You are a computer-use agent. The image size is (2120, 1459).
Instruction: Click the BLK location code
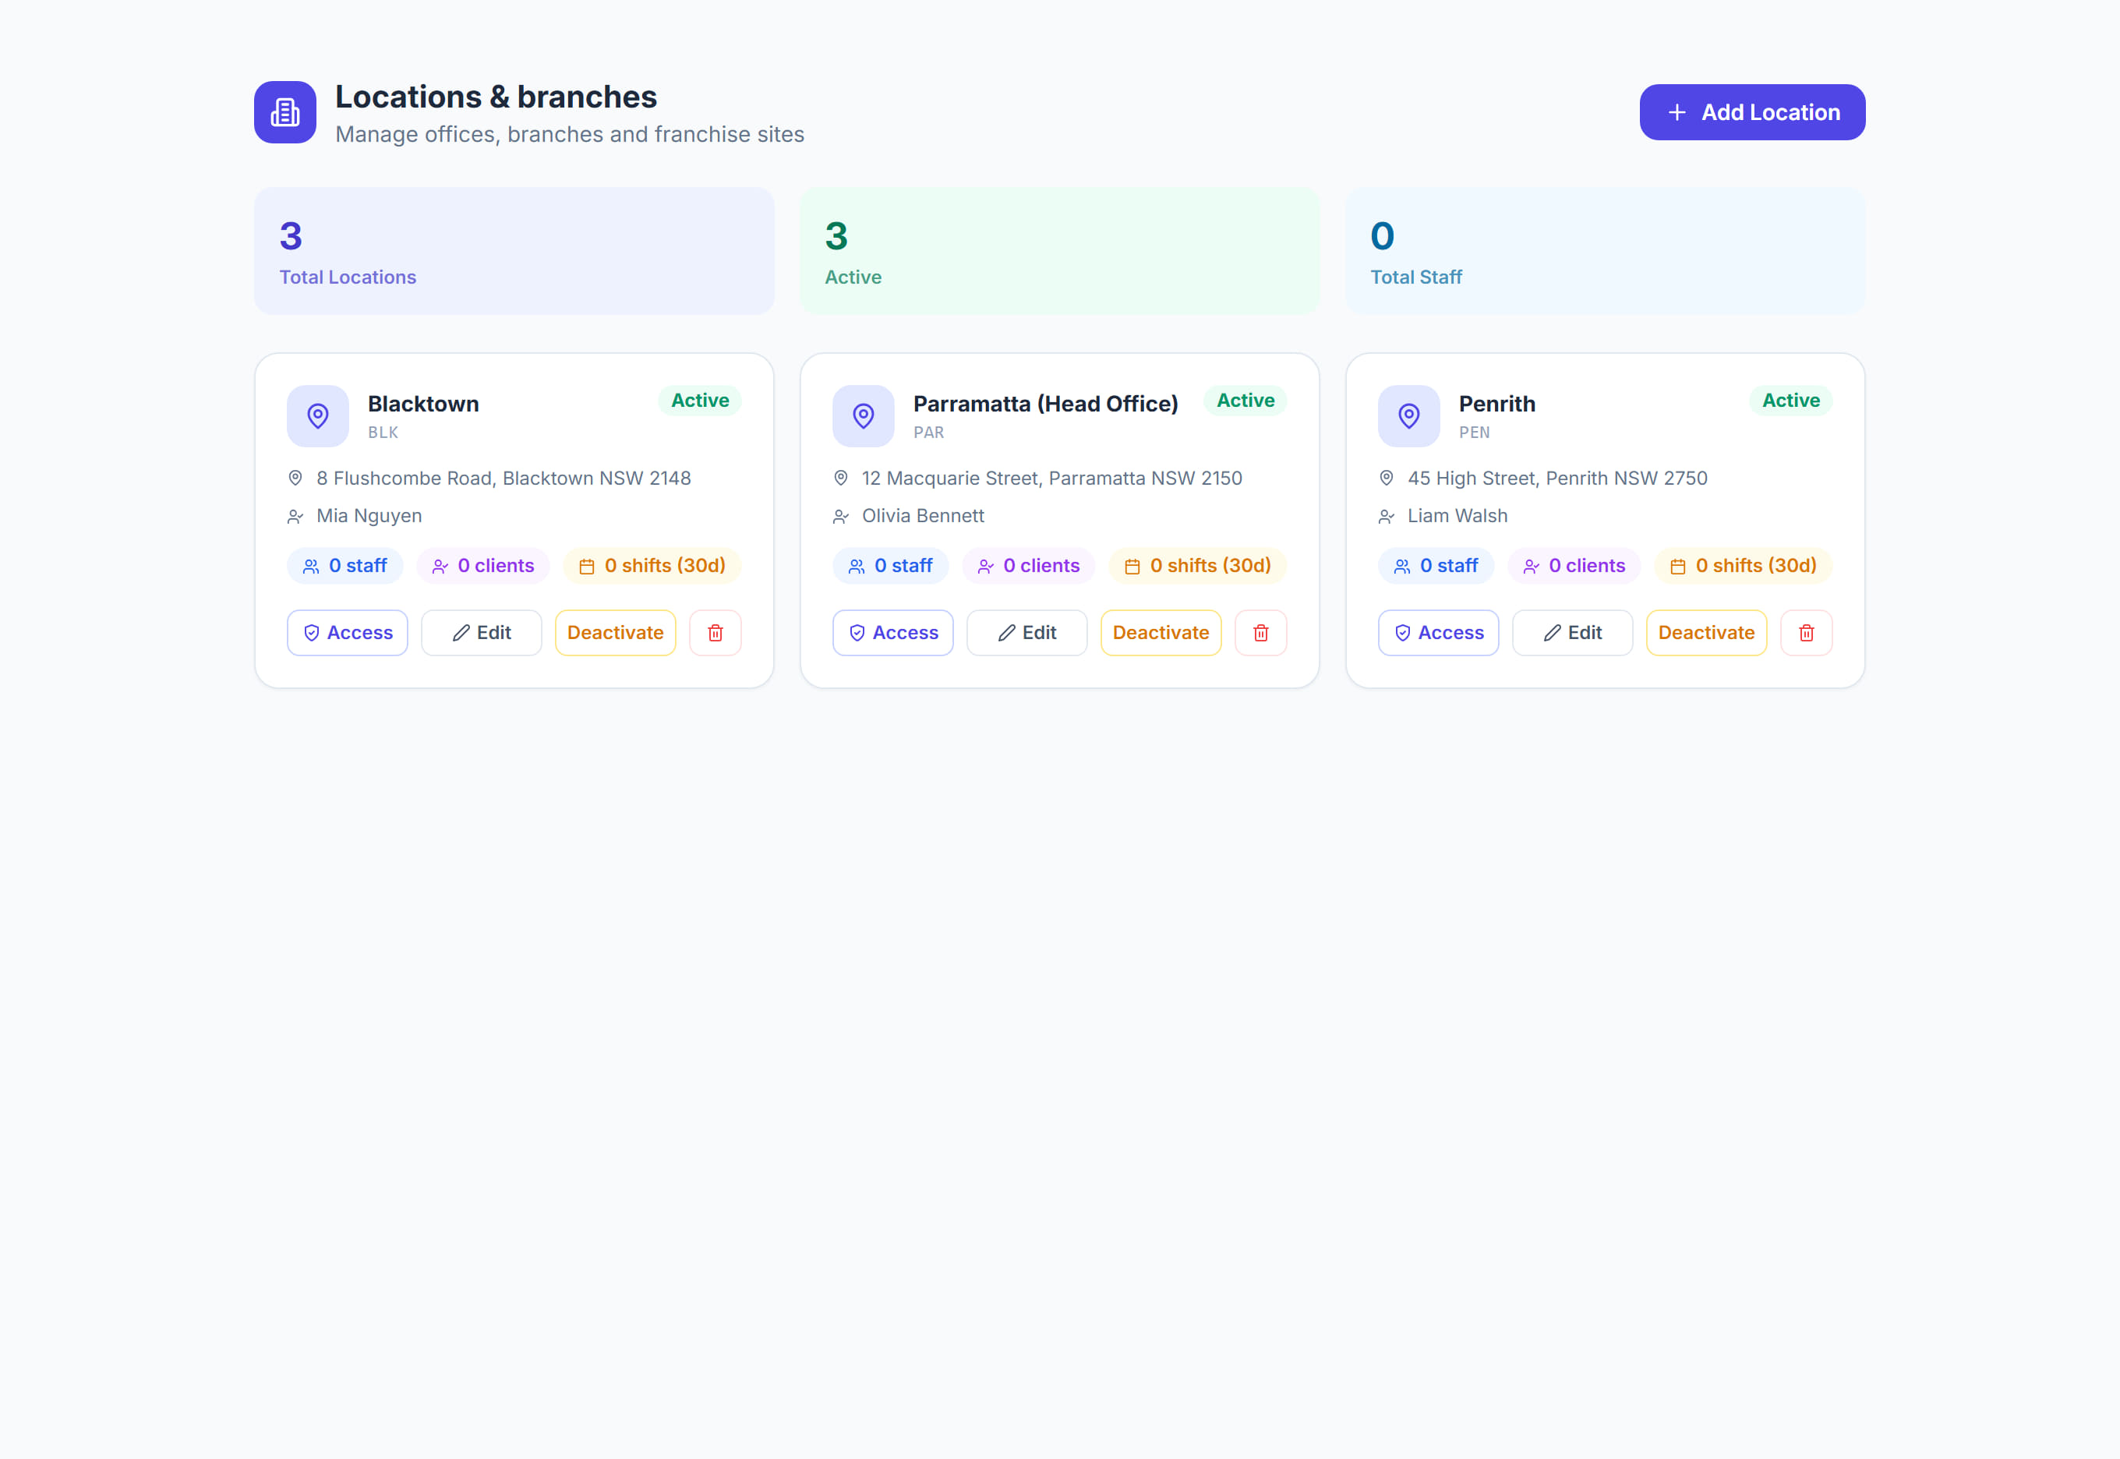[x=383, y=433]
